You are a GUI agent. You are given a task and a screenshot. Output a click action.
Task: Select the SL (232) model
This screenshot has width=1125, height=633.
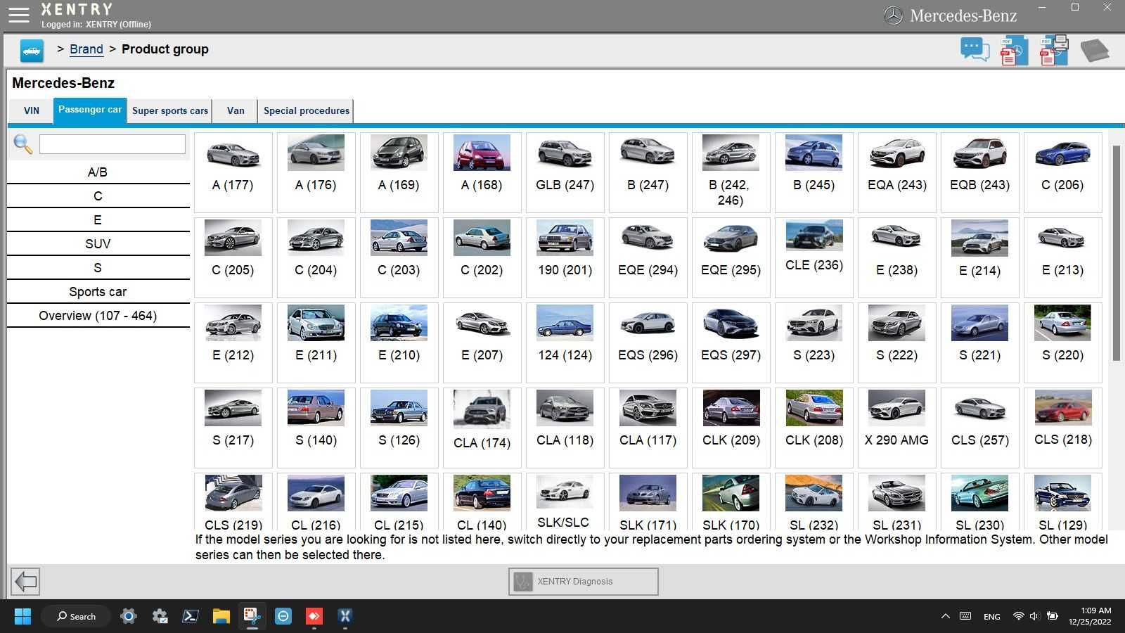click(x=814, y=502)
